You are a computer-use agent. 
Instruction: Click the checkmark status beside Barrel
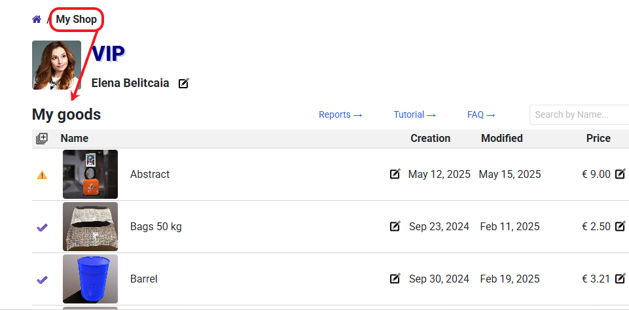click(42, 279)
